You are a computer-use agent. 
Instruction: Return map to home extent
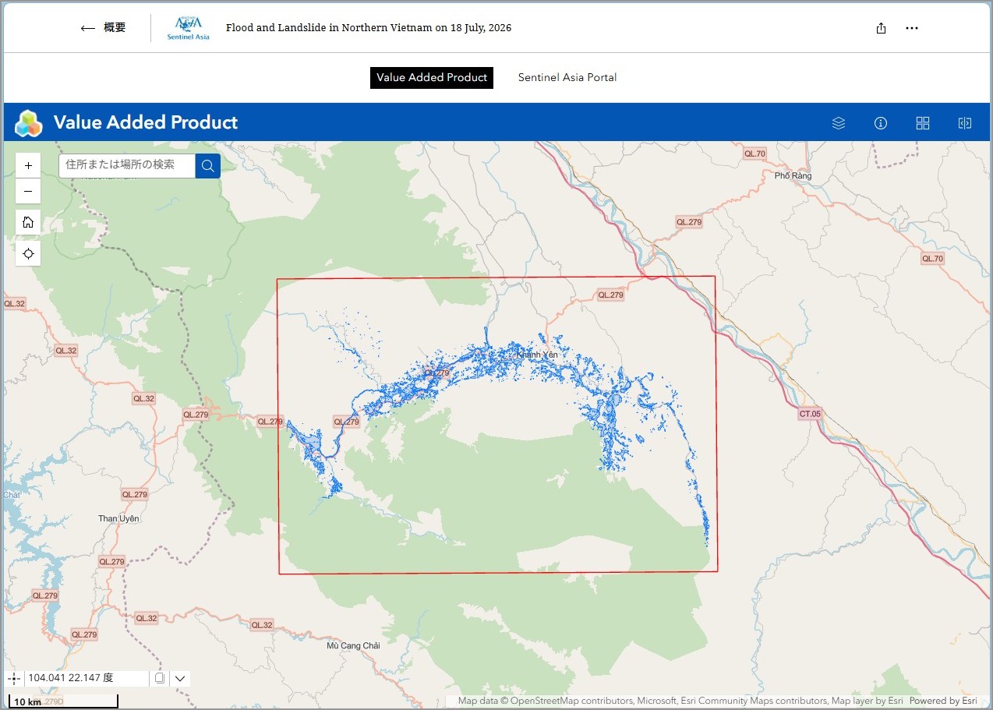click(28, 222)
